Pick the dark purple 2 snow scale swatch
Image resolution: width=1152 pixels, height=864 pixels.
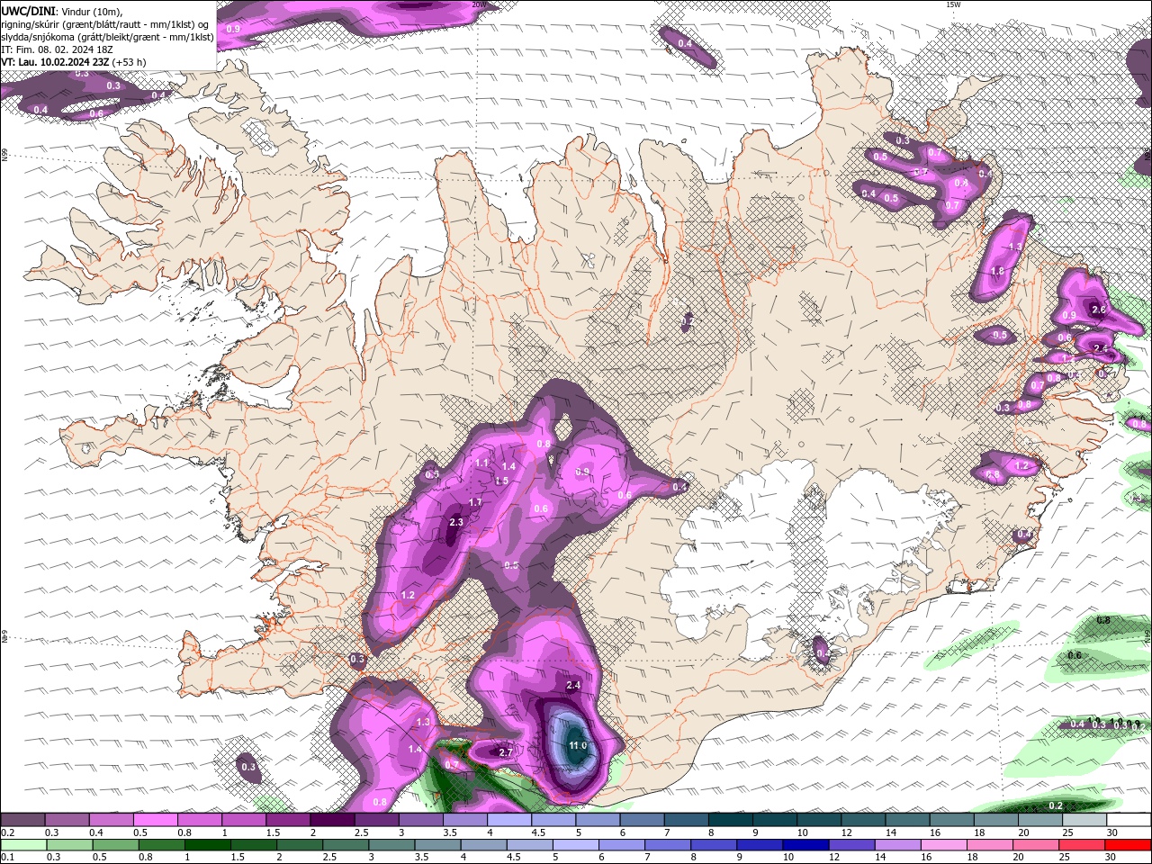tap(332, 820)
